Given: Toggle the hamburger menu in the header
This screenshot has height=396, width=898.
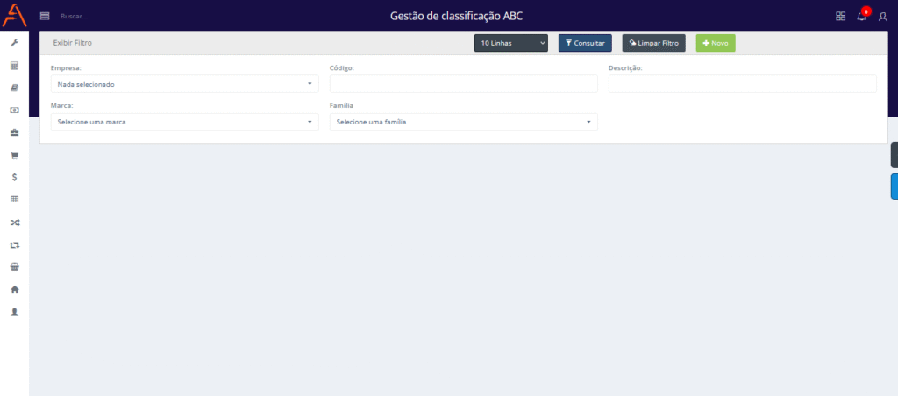Looking at the screenshot, I should click(x=45, y=16).
